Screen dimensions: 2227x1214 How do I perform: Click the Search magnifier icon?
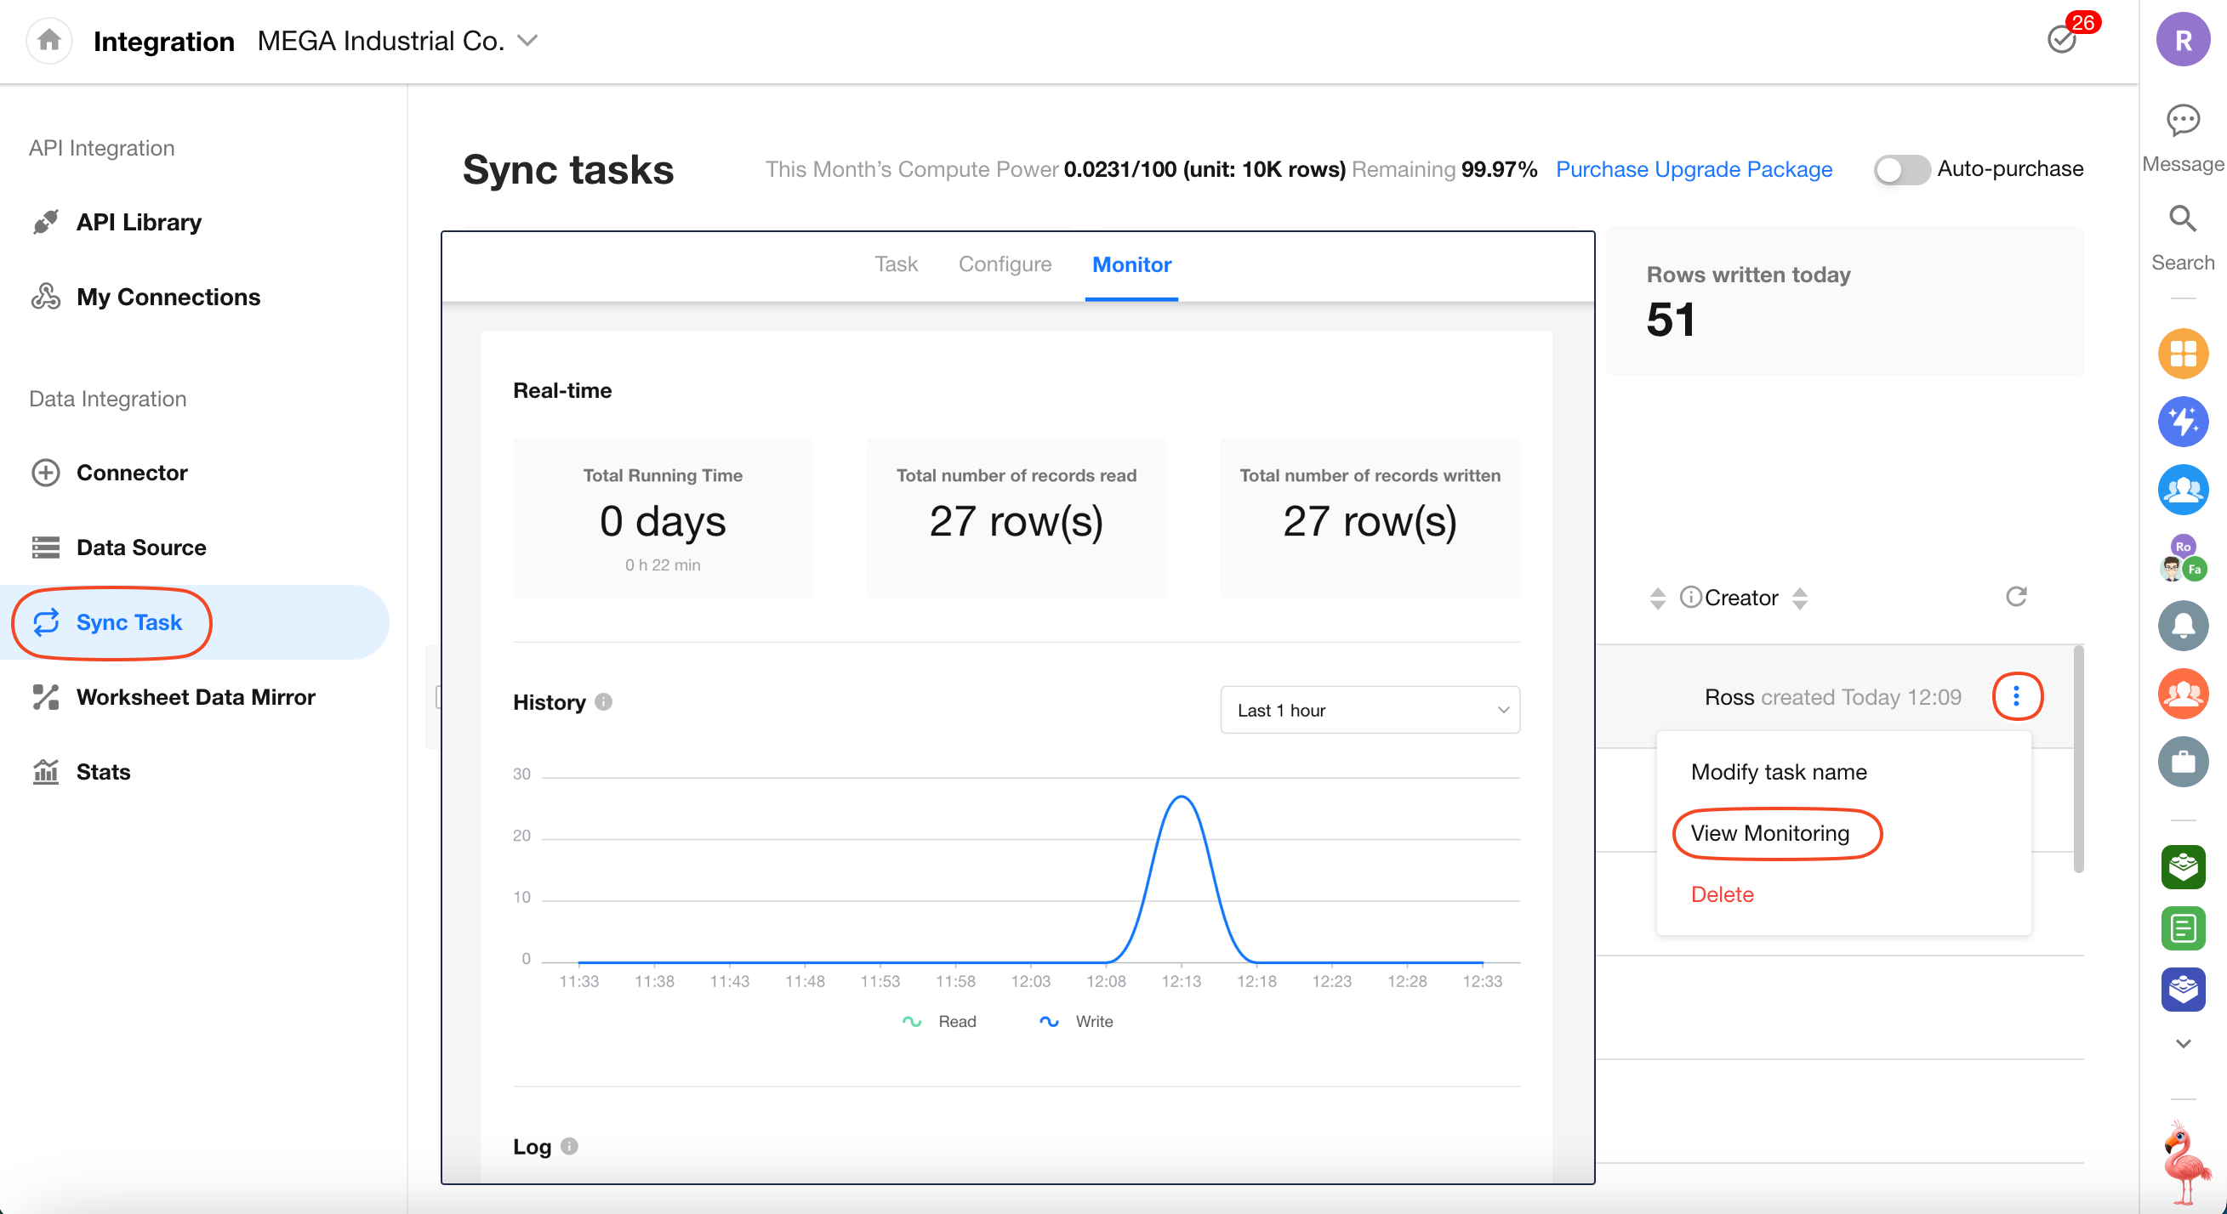(x=2182, y=218)
